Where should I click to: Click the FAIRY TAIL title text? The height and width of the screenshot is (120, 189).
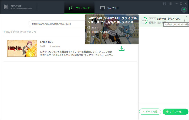click(46, 42)
